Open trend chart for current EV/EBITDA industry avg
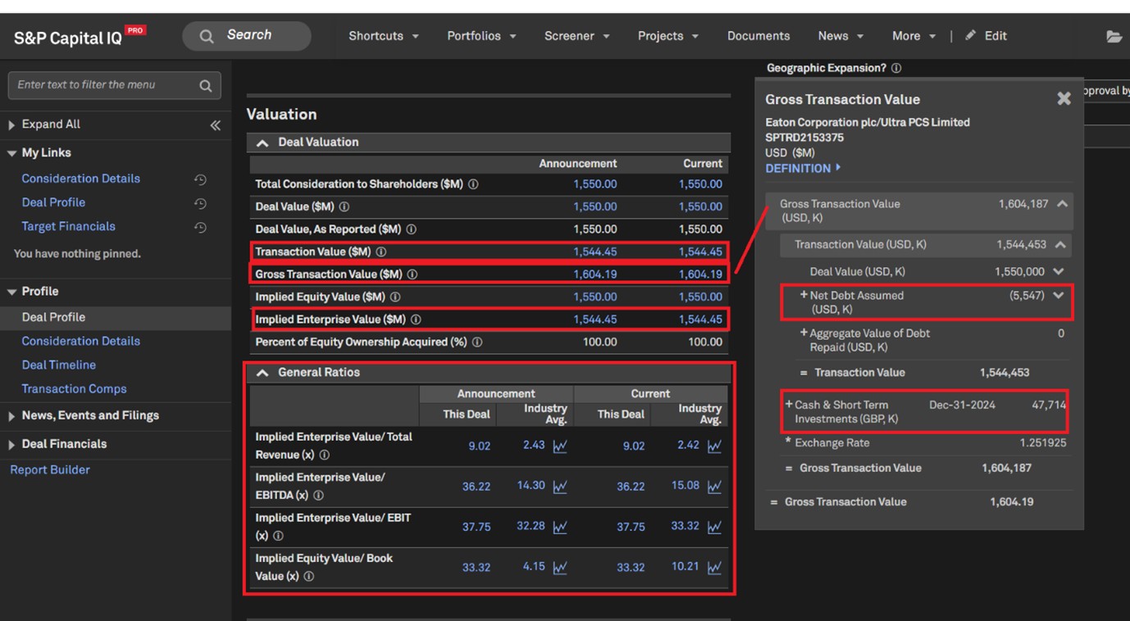 [x=714, y=487]
